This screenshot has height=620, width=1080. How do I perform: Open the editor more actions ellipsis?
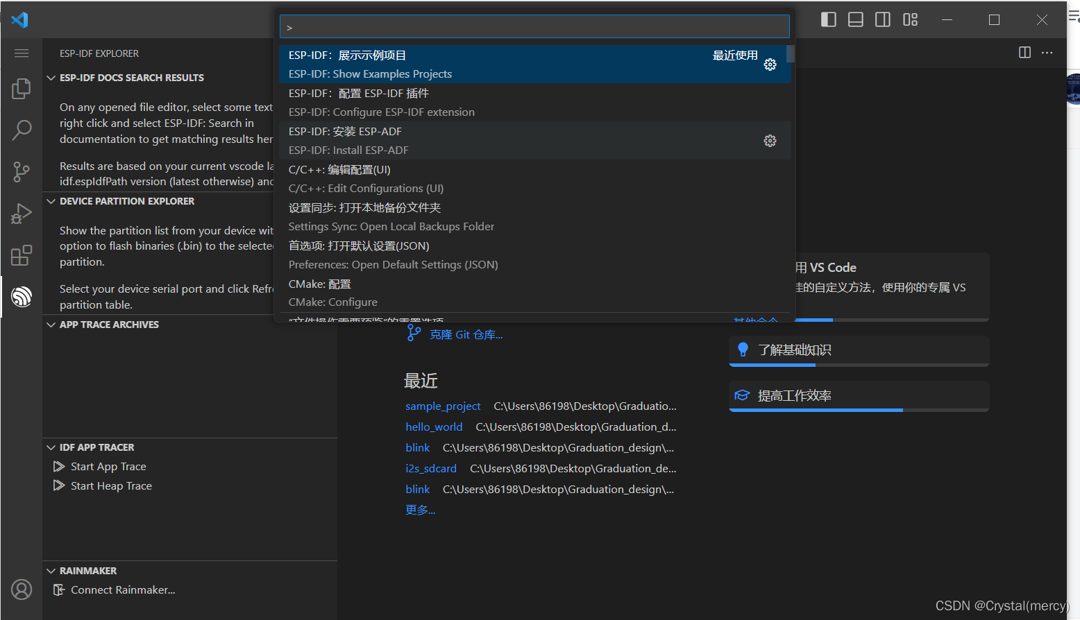pyautogui.click(x=1047, y=53)
